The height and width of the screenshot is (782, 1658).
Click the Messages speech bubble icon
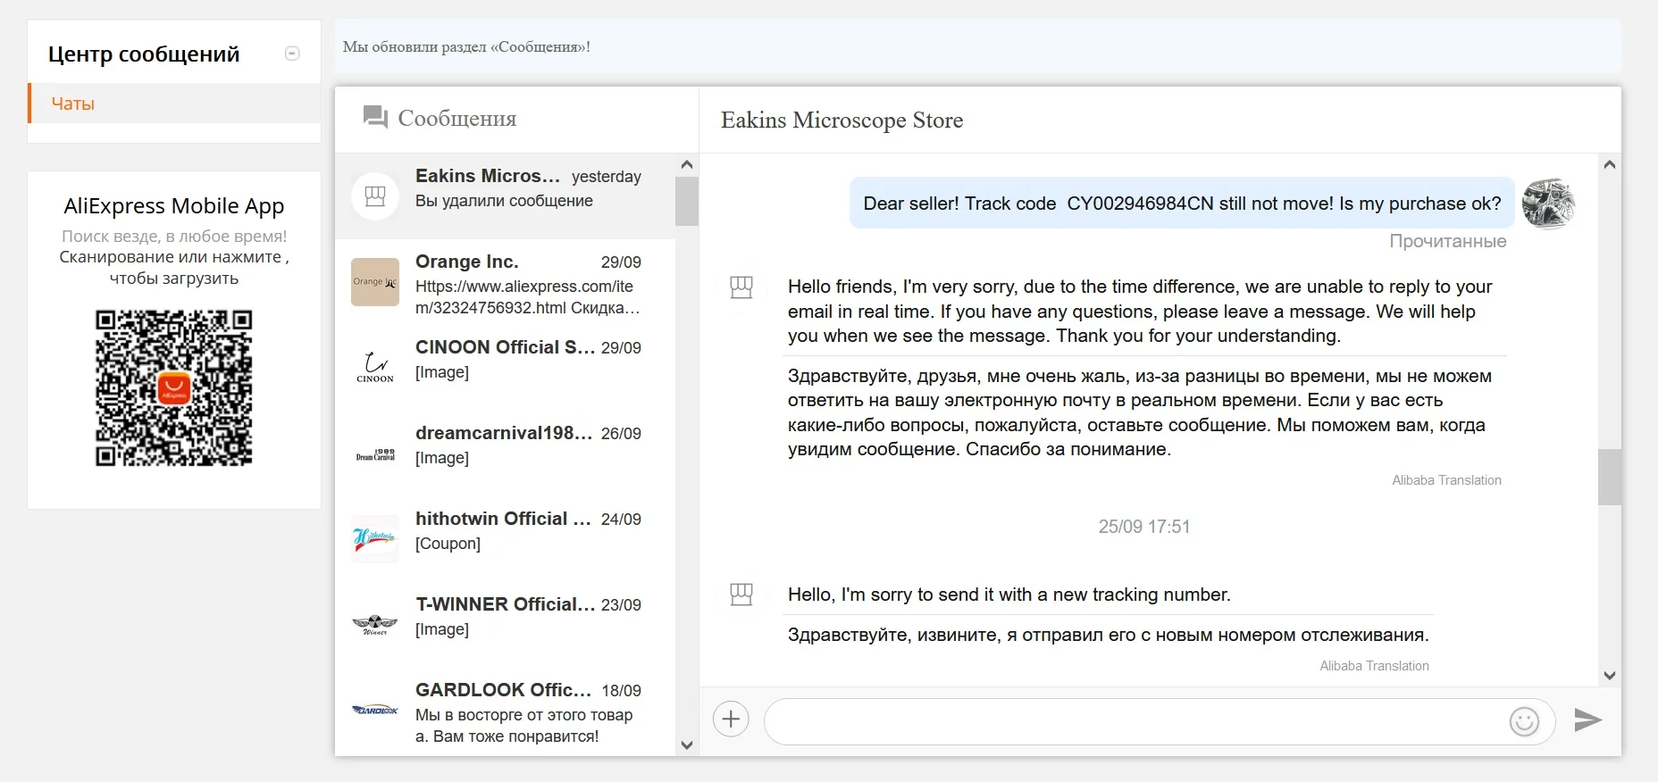point(375,118)
